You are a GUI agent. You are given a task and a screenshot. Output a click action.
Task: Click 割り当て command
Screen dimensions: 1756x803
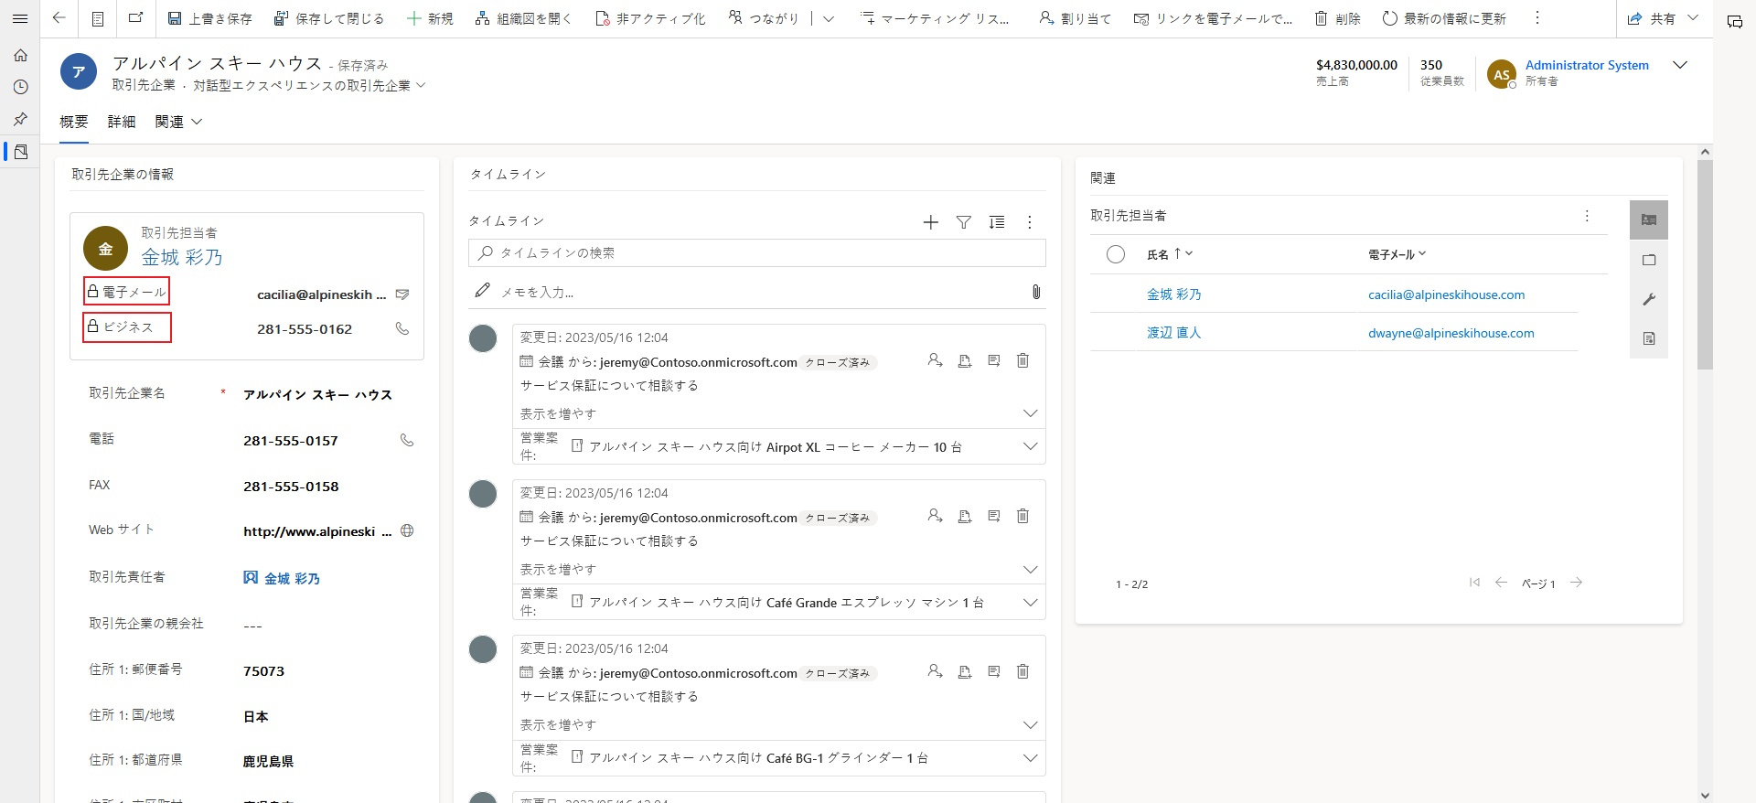(1075, 18)
